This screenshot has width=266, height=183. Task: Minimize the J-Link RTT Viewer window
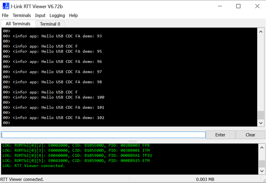pyautogui.click(x=220, y=6)
